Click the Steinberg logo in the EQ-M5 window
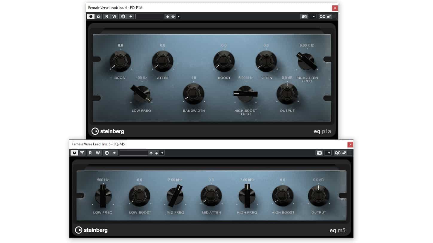The height and width of the screenshot is (243, 433). (92, 230)
